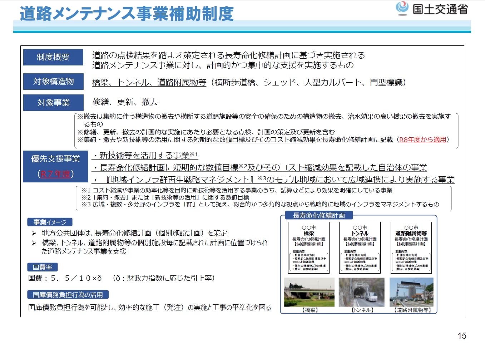Select the ○○市 トンネル plan card
This screenshot has width=485, height=343.
pyautogui.click(x=360, y=248)
